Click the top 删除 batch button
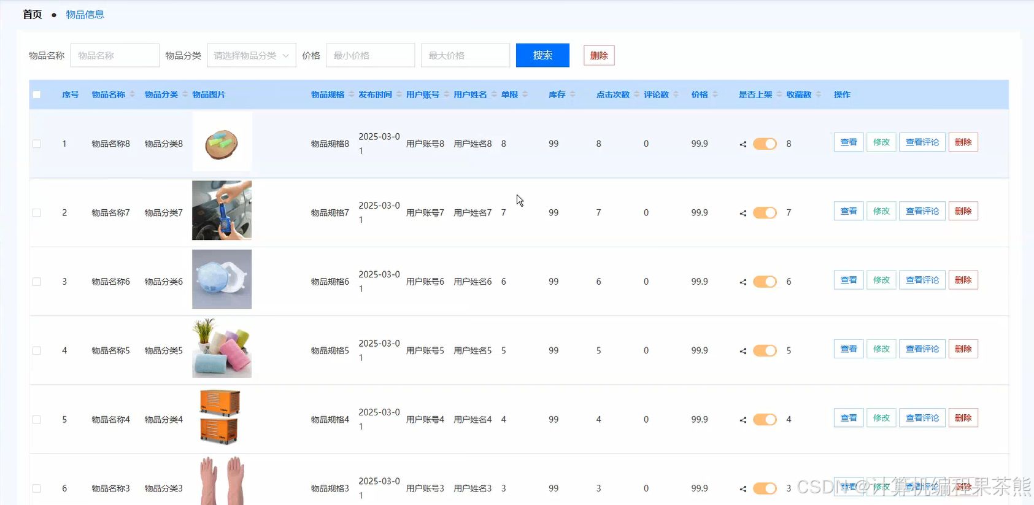This screenshot has width=1034, height=505. 599,55
